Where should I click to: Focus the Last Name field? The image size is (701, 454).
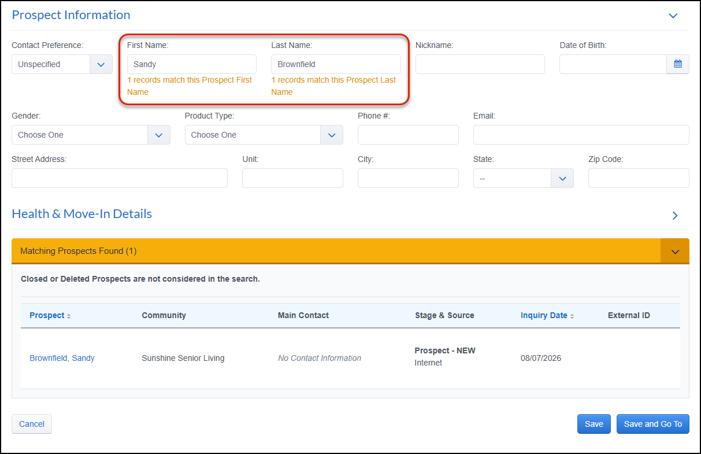(x=336, y=64)
